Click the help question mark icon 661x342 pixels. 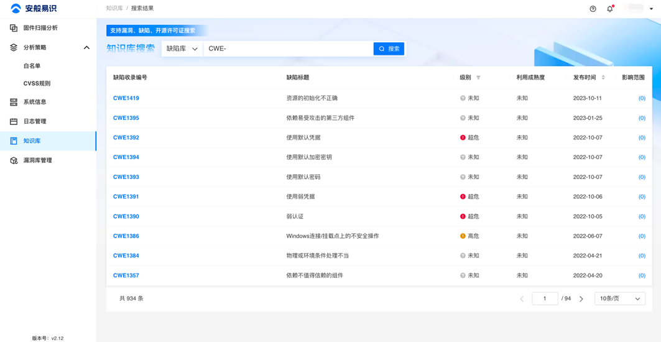pos(593,9)
